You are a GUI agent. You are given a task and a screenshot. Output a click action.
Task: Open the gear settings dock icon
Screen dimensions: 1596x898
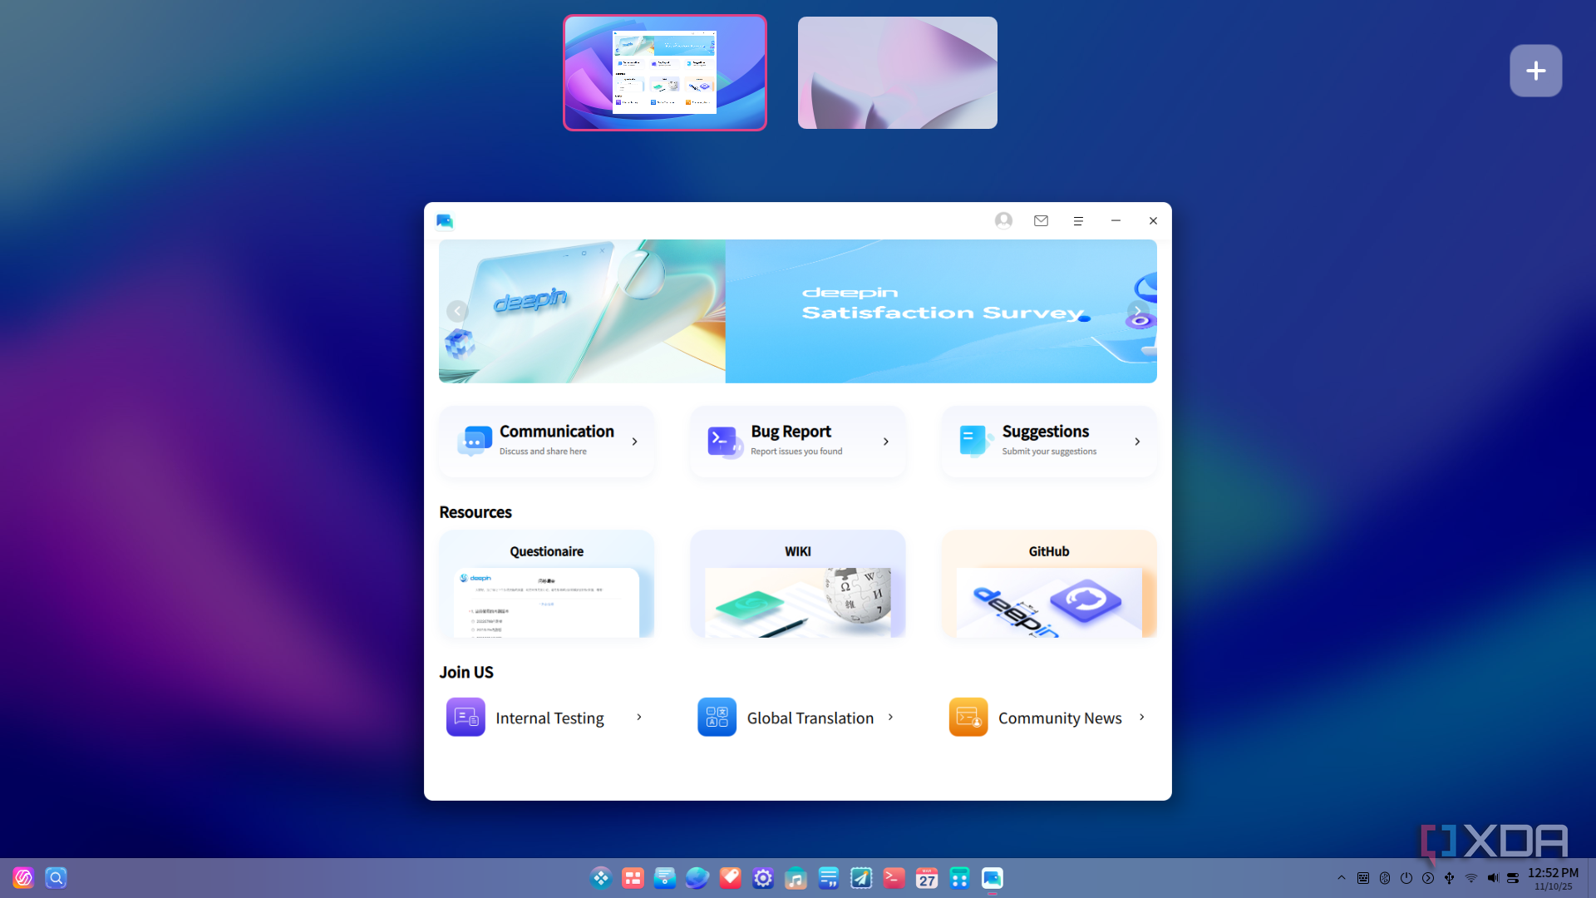click(763, 878)
